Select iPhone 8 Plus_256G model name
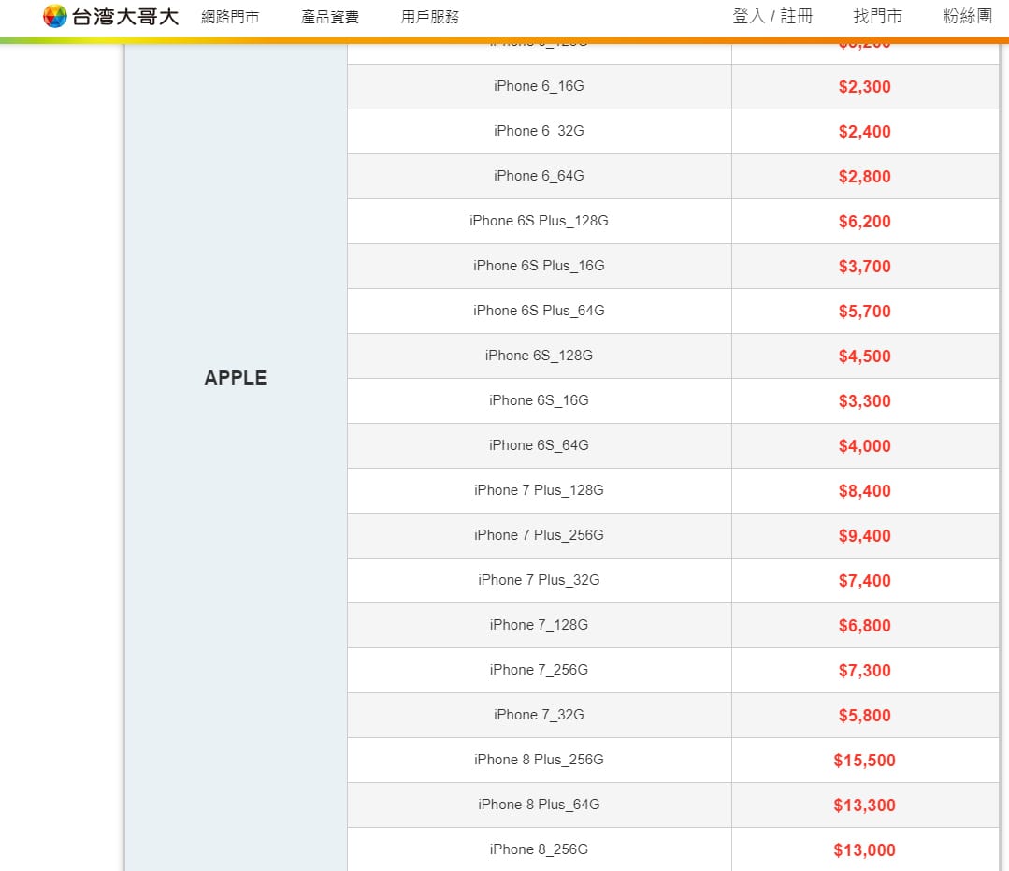The width and height of the screenshot is (1009, 871). (539, 761)
